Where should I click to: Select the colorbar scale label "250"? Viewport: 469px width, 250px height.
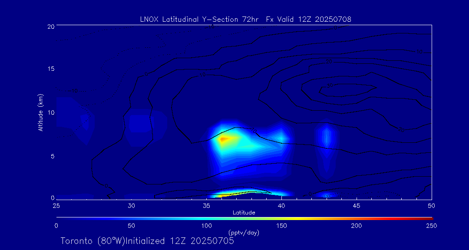432,226
